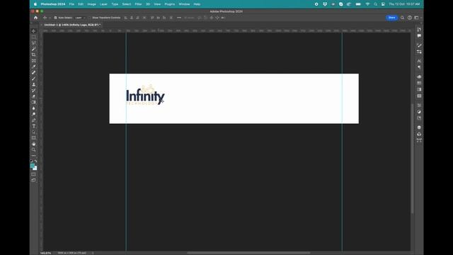Open the Edit menu

pos(81,4)
